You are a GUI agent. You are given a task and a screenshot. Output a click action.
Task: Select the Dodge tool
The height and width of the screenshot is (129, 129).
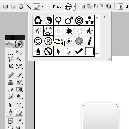click(x=19, y=96)
